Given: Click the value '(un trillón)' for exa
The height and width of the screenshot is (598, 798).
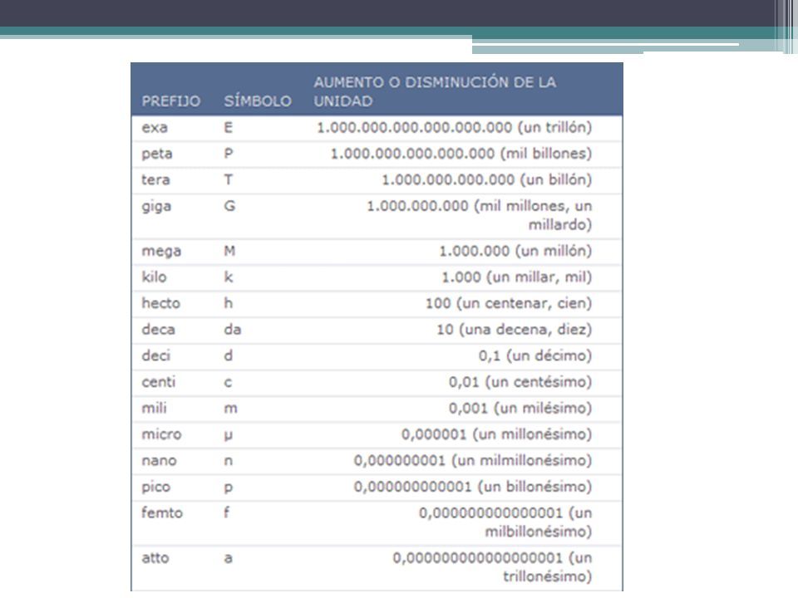Looking at the screenshot, I should tap(554, 128).
